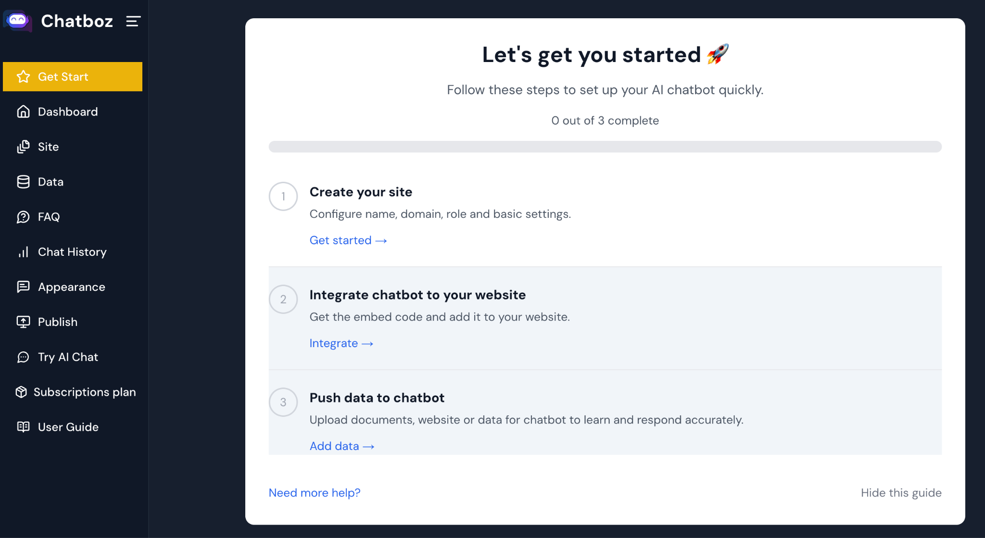Collapse sidebar using hamburger menu icon

coord(133,21)
